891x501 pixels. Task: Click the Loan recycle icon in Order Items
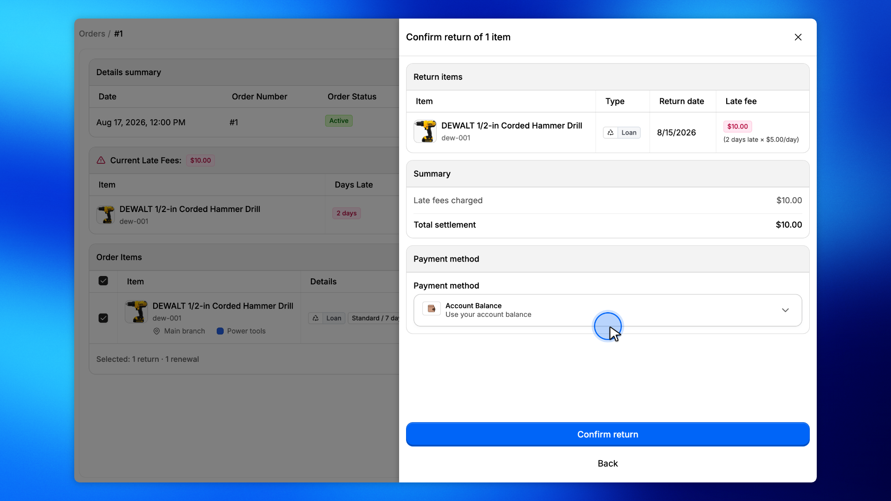click(x=316, y=318)
